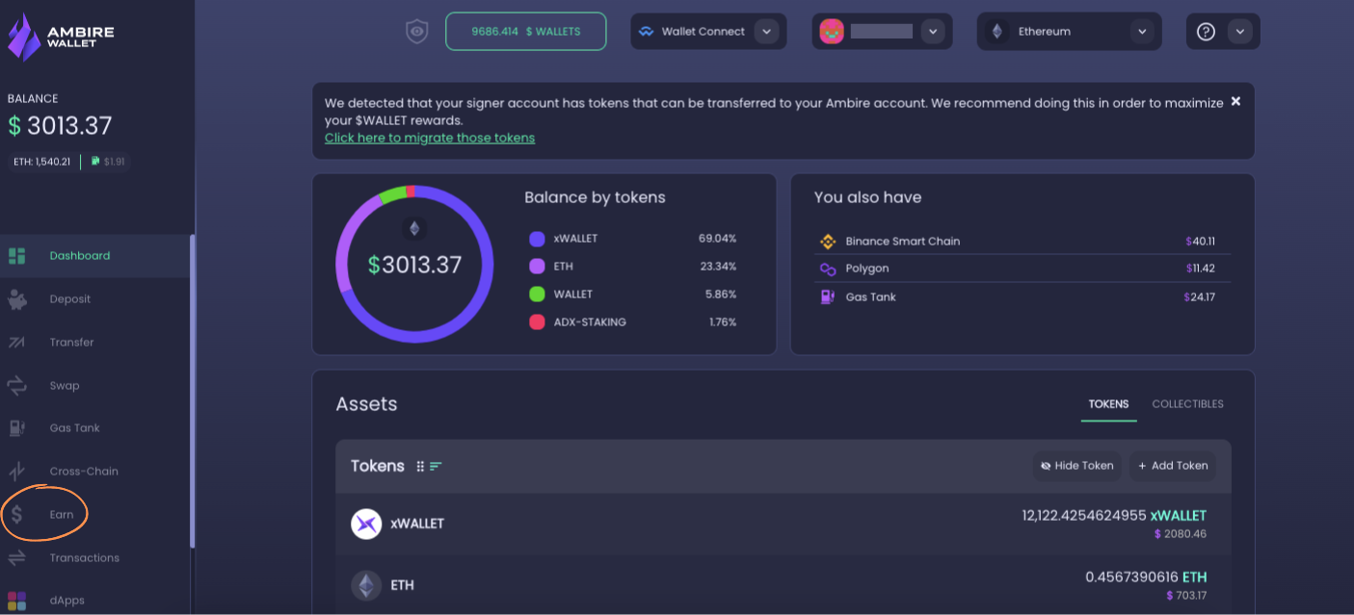Click the ADX-STAKING red legend swatch
The width and height of the screenshot is (1354, 615).
tap(537, 322)
